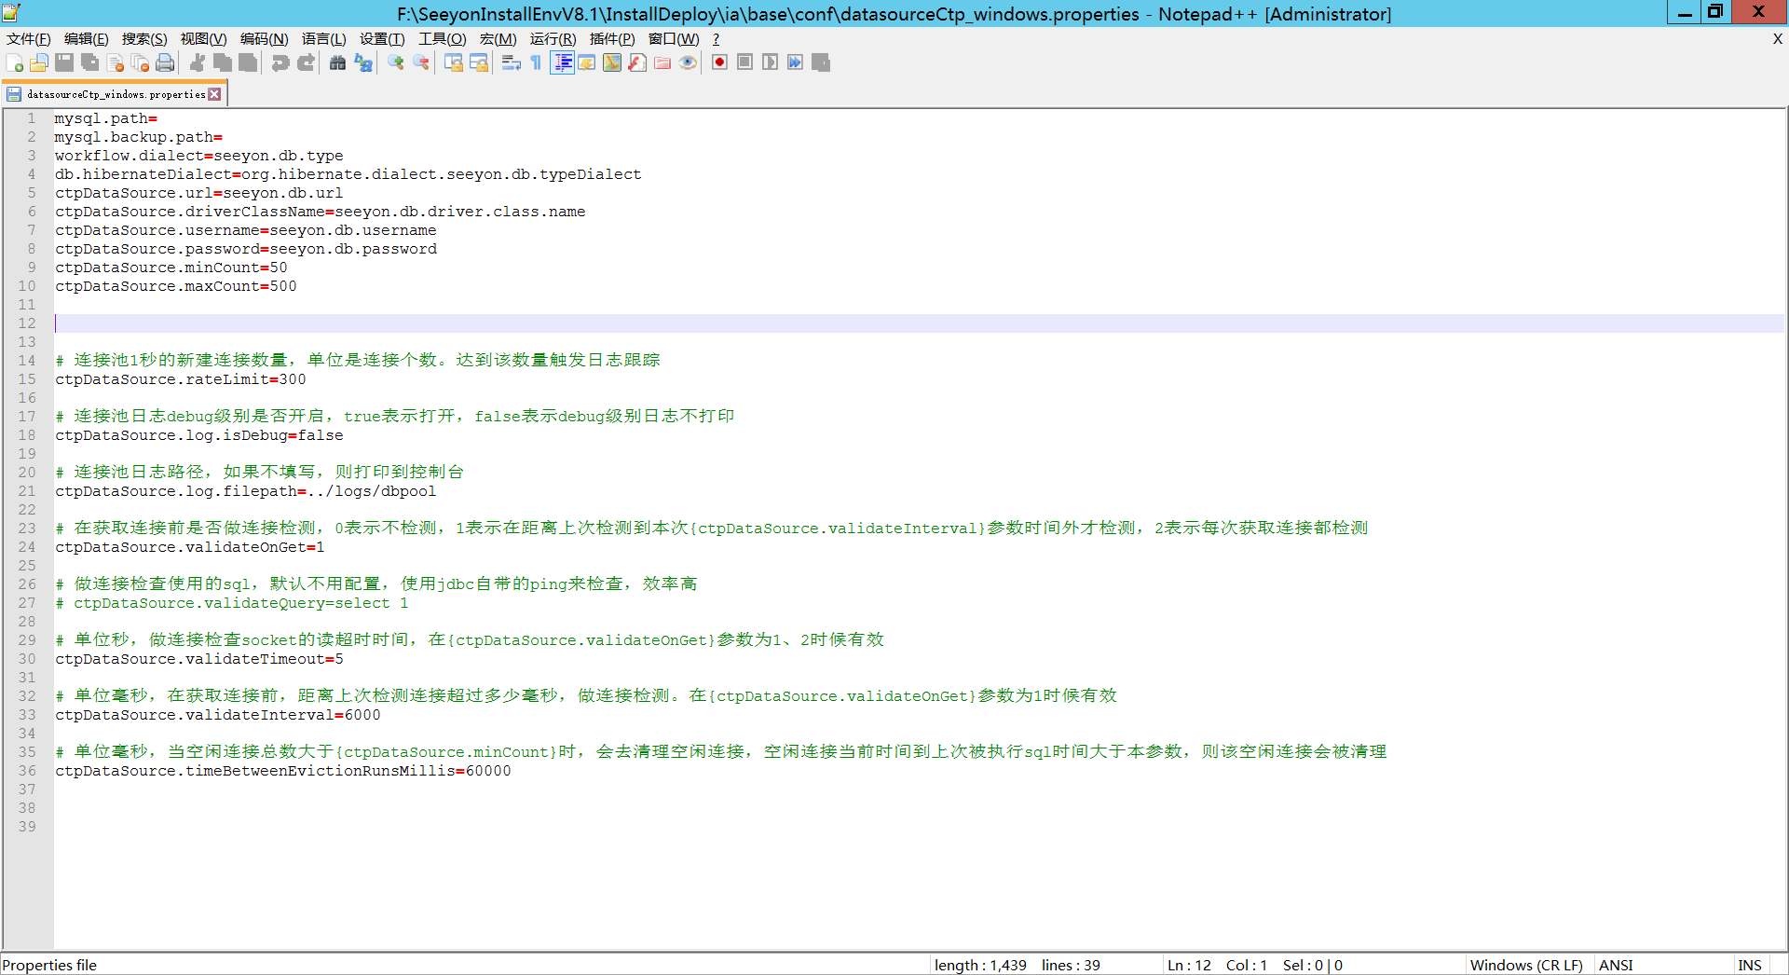Zoom in using the magnifier plus icon
This screenshot has width=1789, height=975.
pos(396,62)
